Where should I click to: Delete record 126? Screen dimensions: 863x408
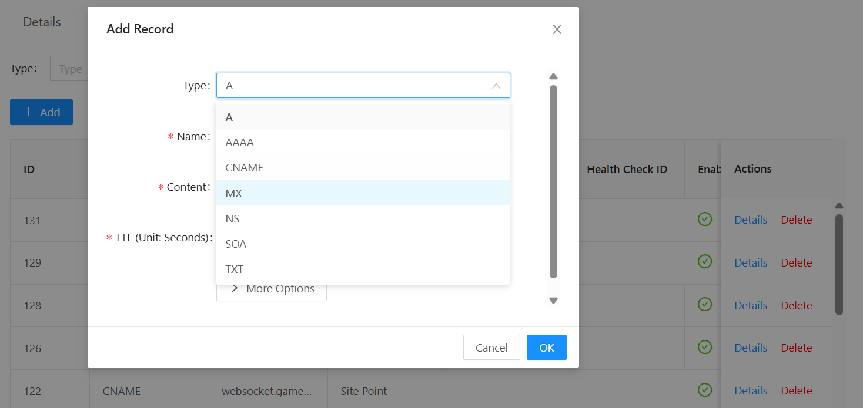point(796,348)
